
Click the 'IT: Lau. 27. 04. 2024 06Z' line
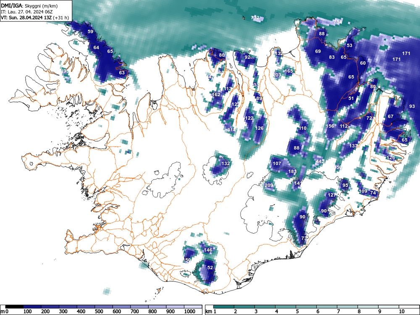26,12
